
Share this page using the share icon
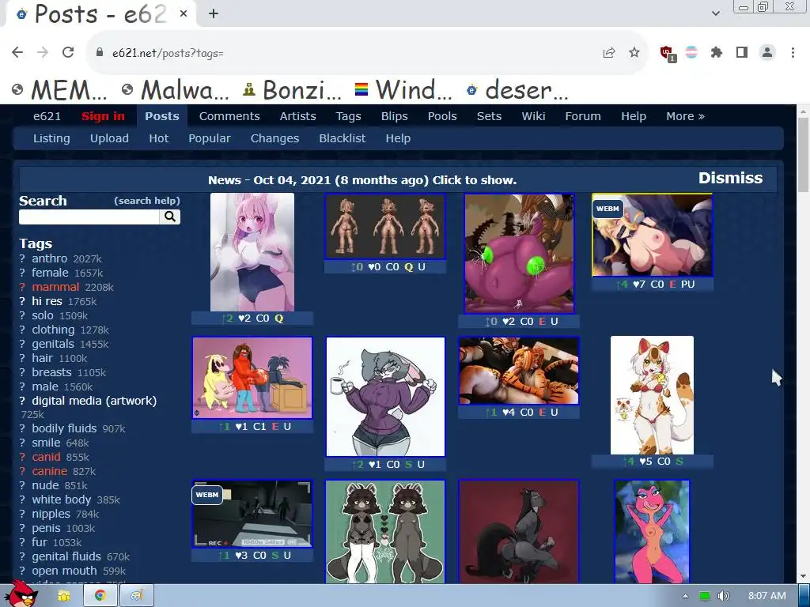click(x=609, y=53)
